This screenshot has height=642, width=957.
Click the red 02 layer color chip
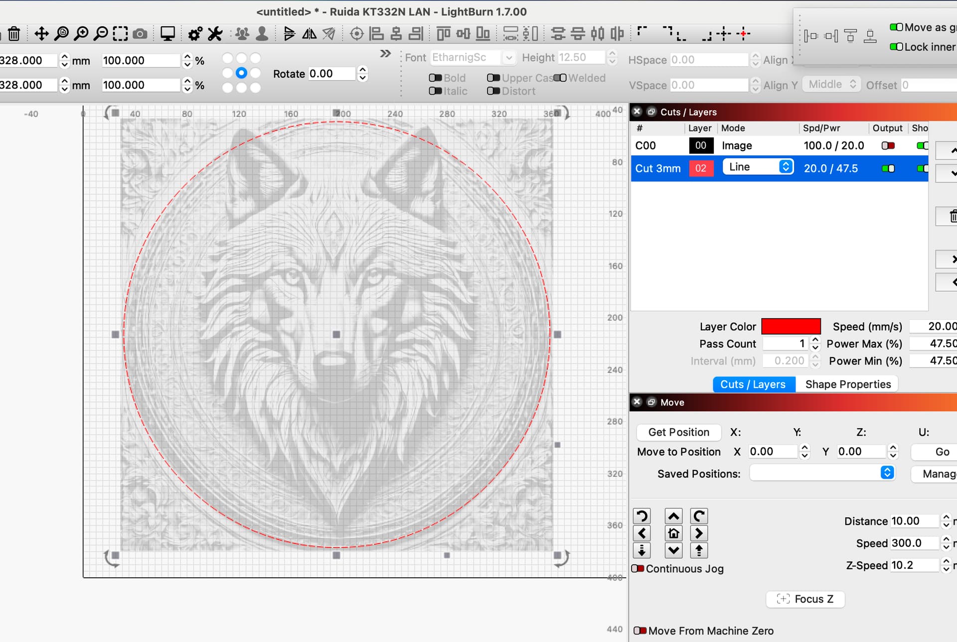[x=701, y=168]
